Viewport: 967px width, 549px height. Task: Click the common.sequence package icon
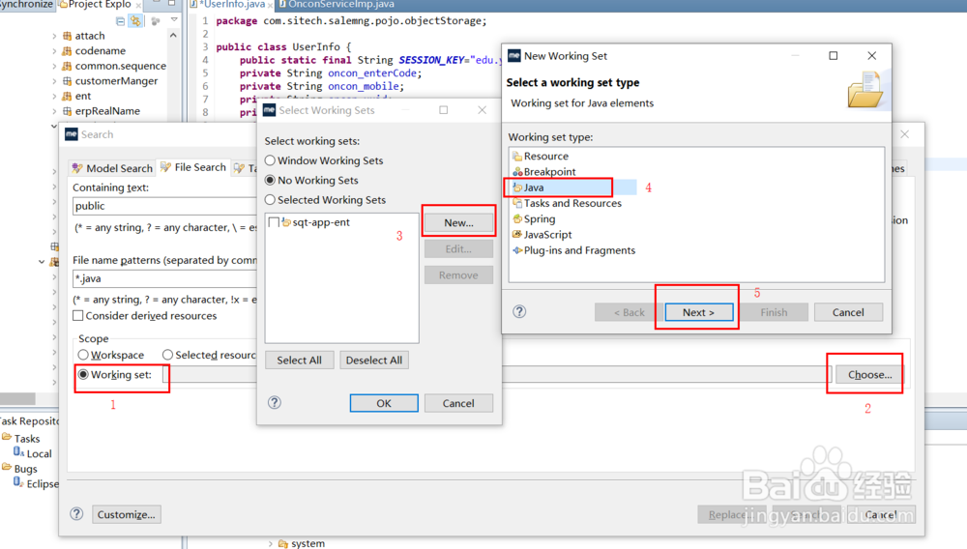68,66
